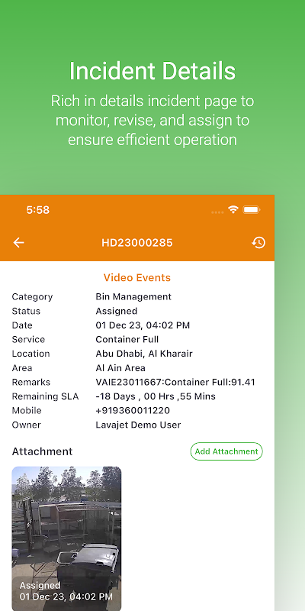
Task: Select the HD23000285 incident title
Action: (137, 243)
